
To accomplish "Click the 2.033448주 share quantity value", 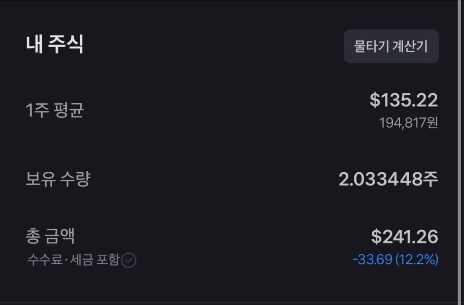I will [x=389, y=178].
